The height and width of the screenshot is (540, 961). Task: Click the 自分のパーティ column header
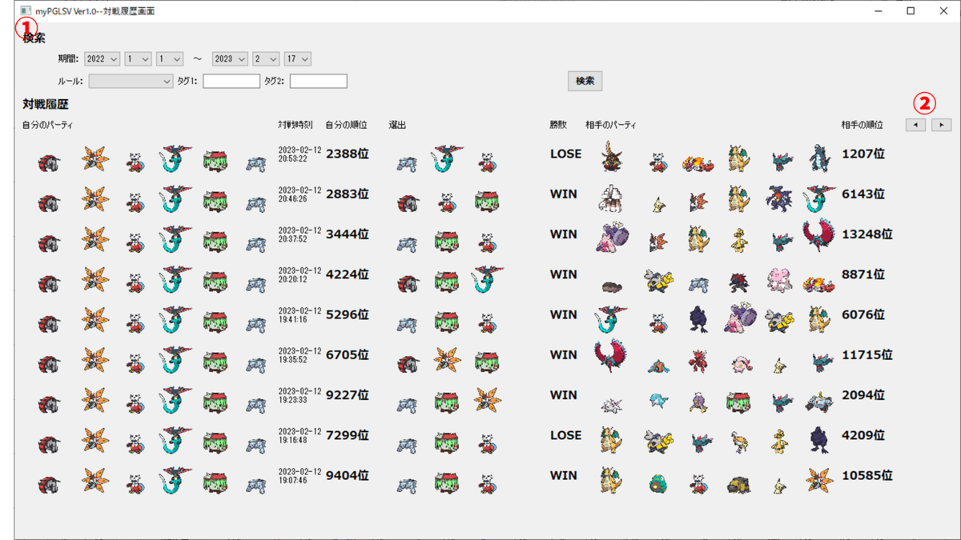coord(48,125)
